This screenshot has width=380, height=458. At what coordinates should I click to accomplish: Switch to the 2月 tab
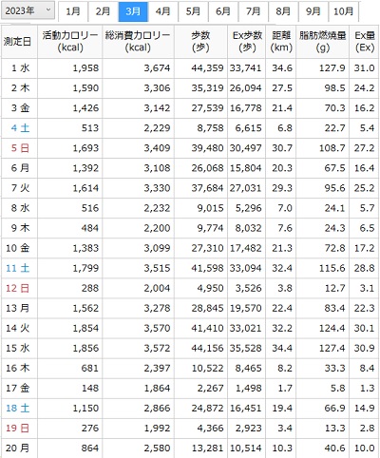pyautogui.click(x=104, y=11)
